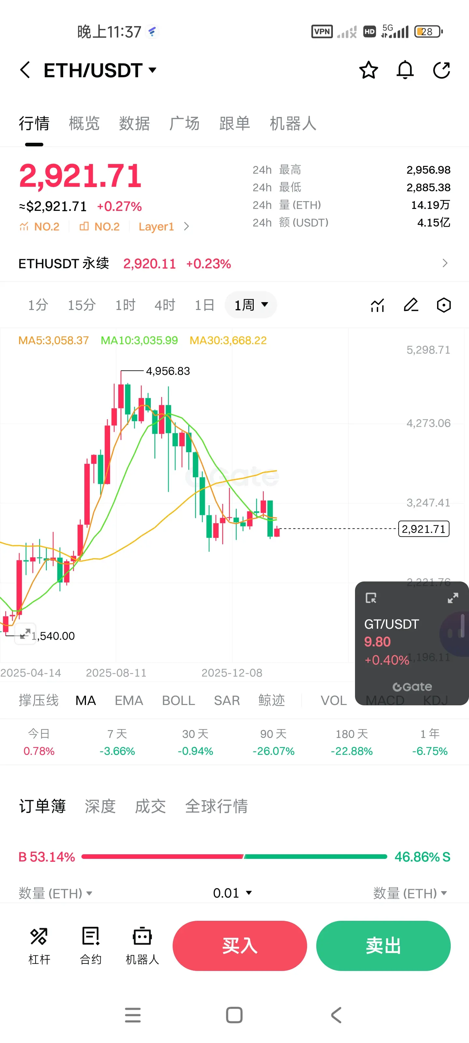Tap the 24h 最高 2,956.98 value

tap(428, 169)
